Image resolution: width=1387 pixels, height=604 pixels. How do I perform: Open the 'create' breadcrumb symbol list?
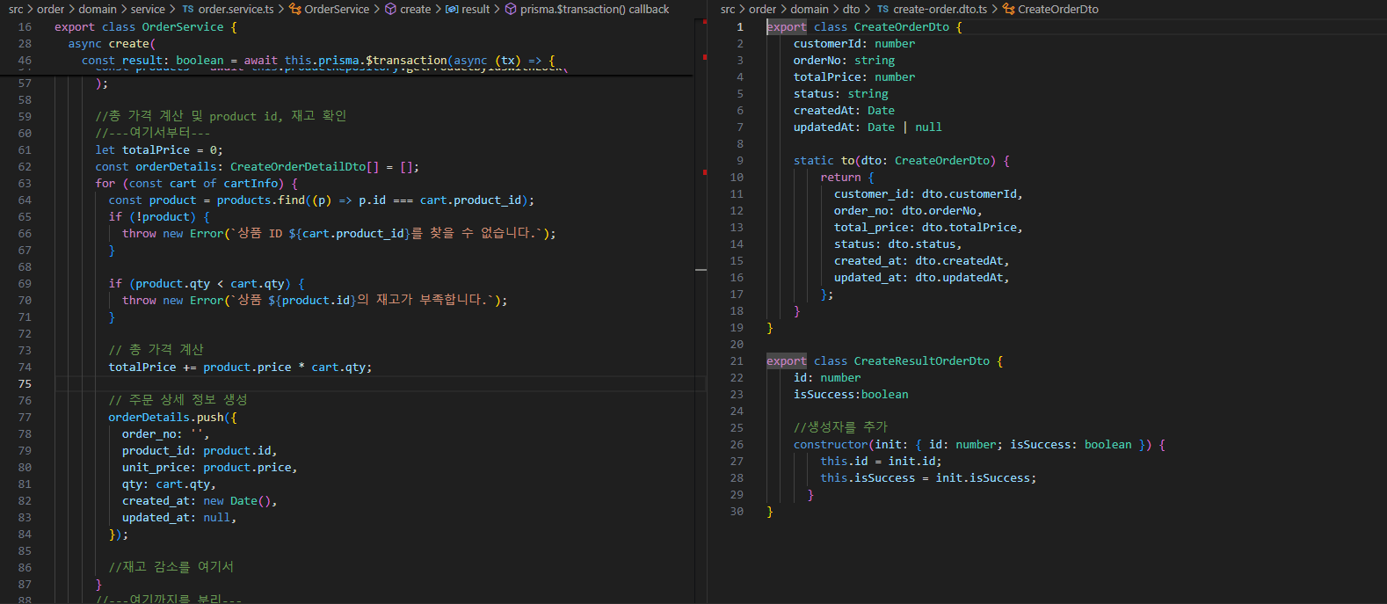tap(415, 9)
